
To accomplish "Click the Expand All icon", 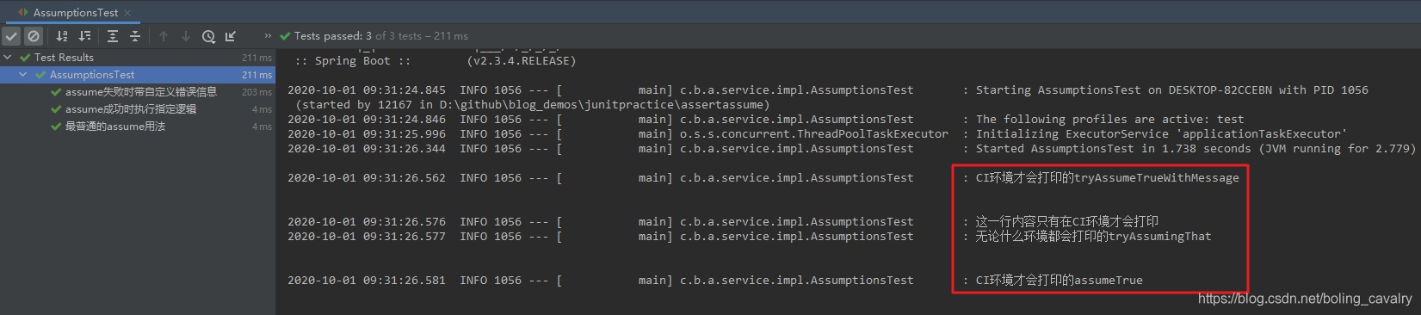I will pyautogui.click(x=113, y=36).
